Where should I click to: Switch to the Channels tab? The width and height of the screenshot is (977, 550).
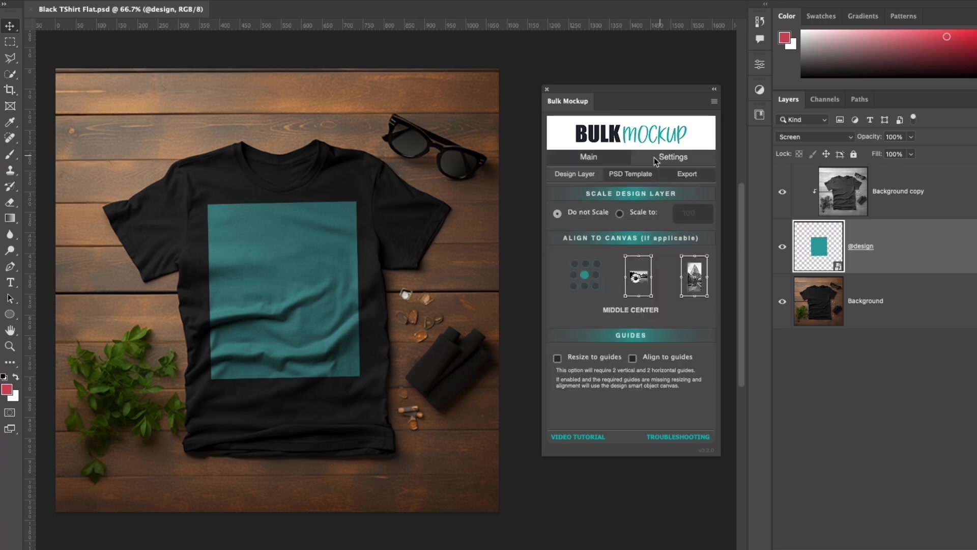point(824,99)
